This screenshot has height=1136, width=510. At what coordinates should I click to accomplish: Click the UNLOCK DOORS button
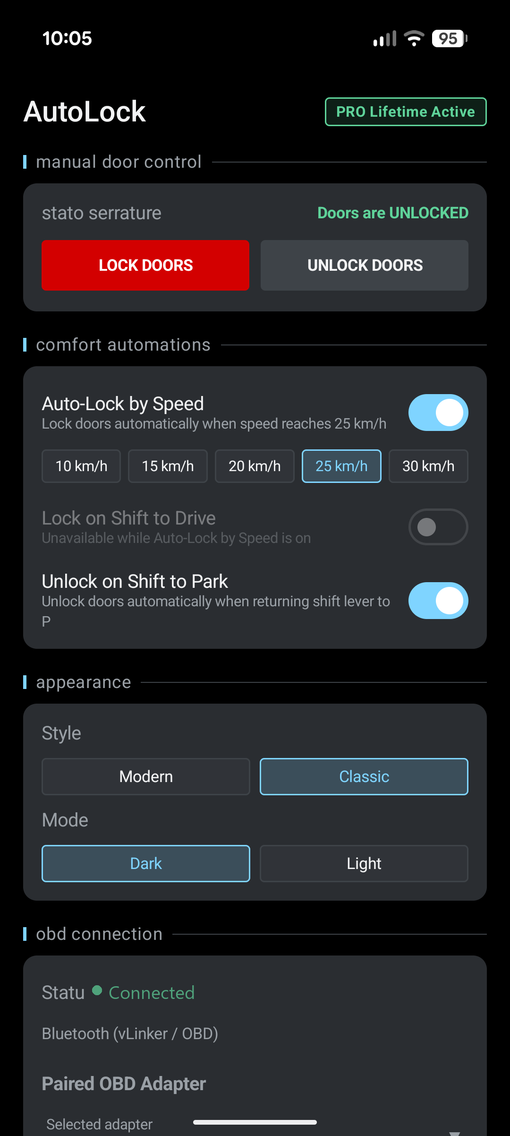365,265
